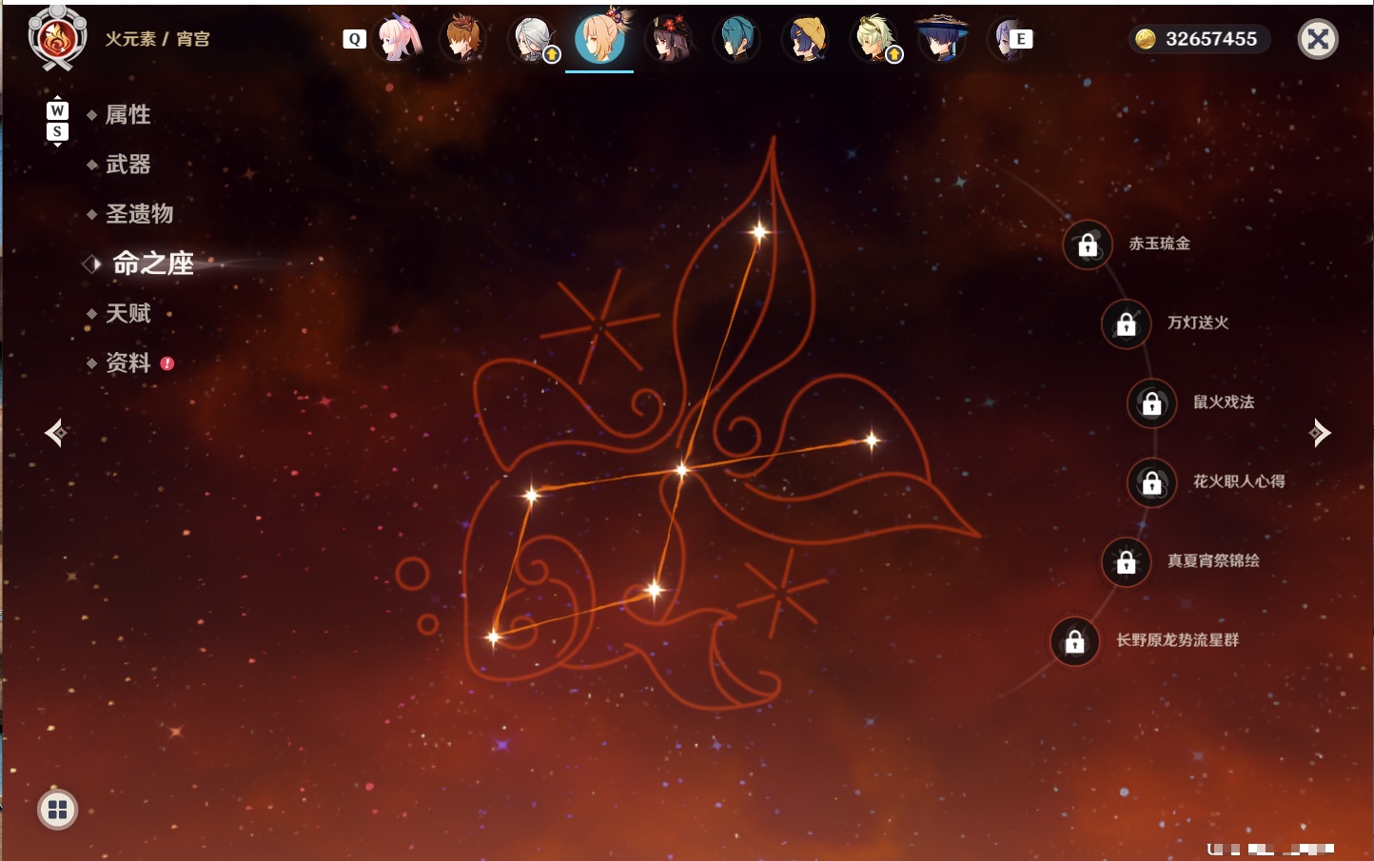Viewport: 1374px width, 861px height.
Task: Click the 鼠火戏法 constellation label
Action: [x=1224, y=402]
